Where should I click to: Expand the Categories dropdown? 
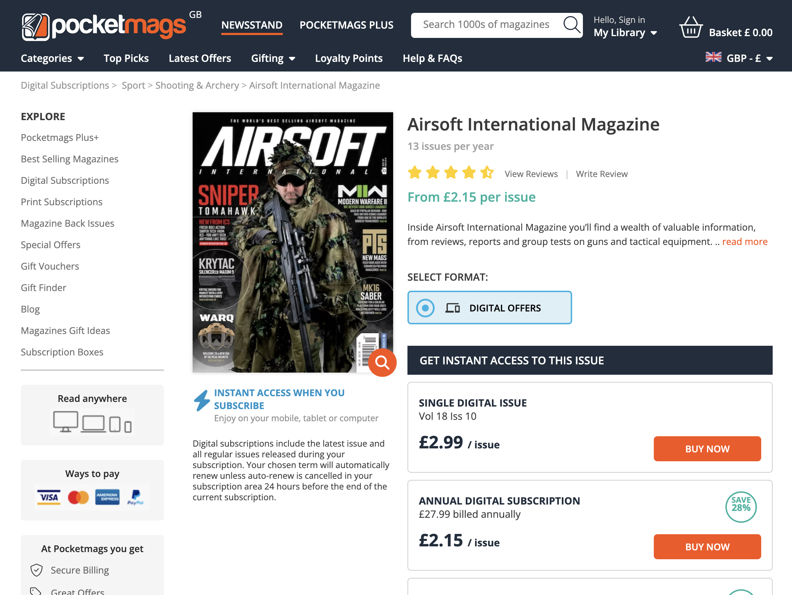pos(52,58)
